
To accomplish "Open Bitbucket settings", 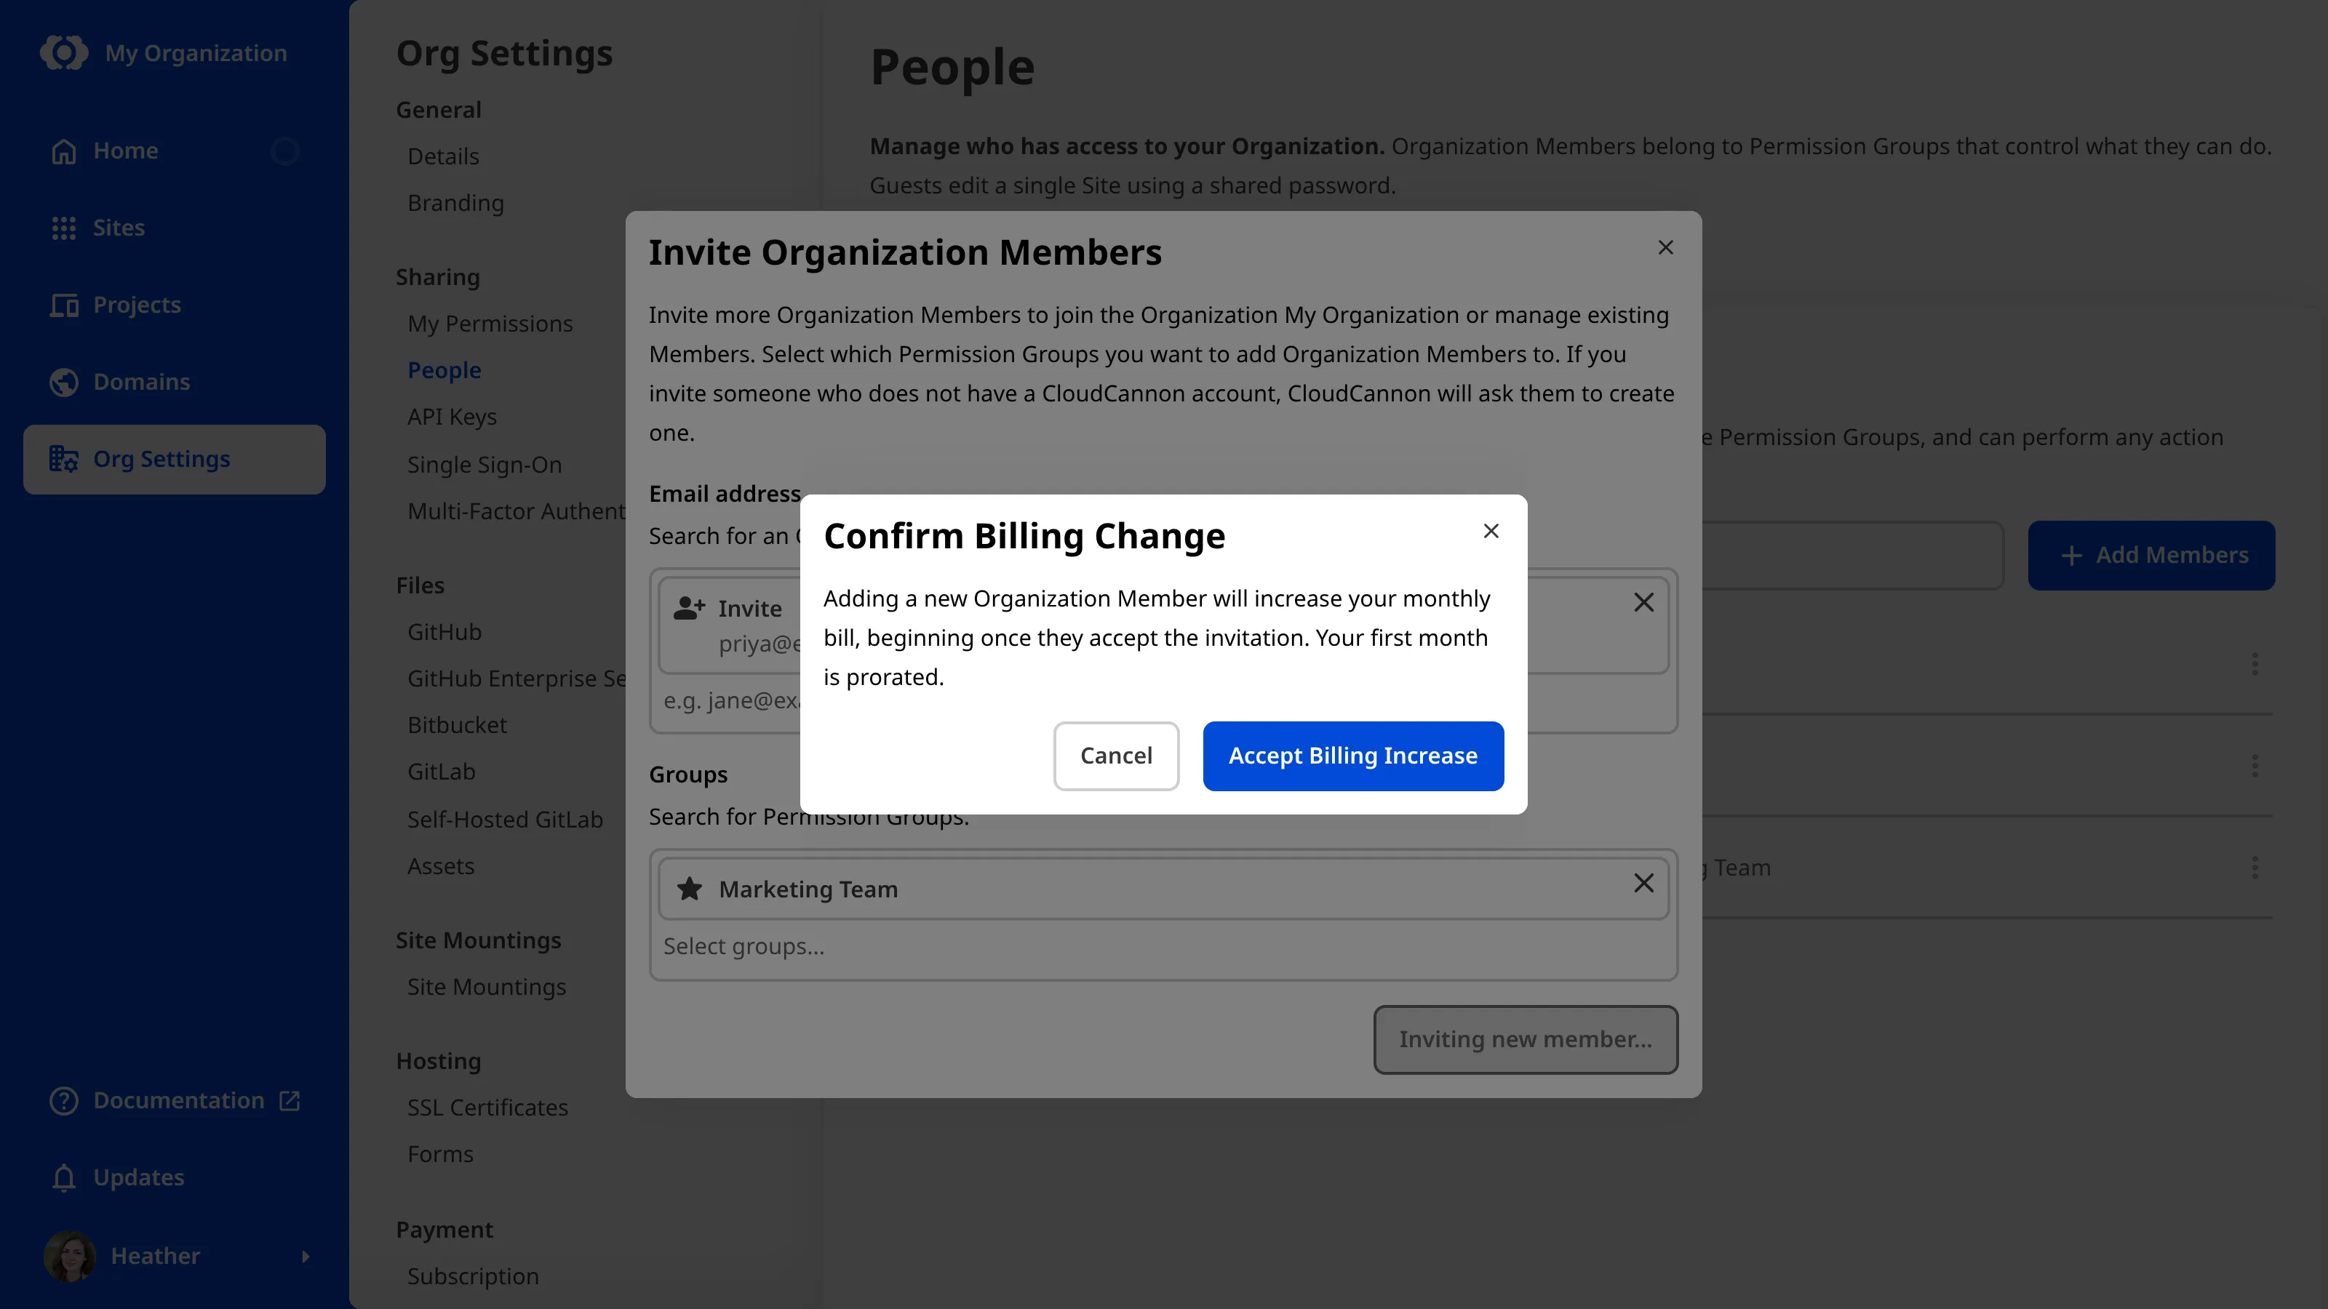I will tap(458, 726).
